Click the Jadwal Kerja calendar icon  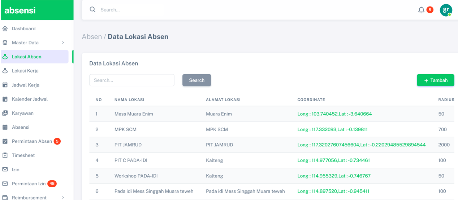point(5,85)
